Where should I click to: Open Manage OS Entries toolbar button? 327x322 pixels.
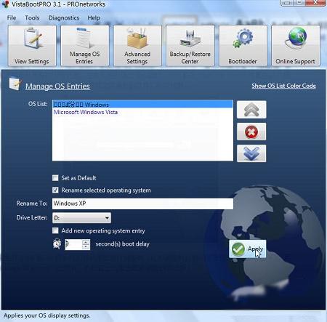(84, 46)
